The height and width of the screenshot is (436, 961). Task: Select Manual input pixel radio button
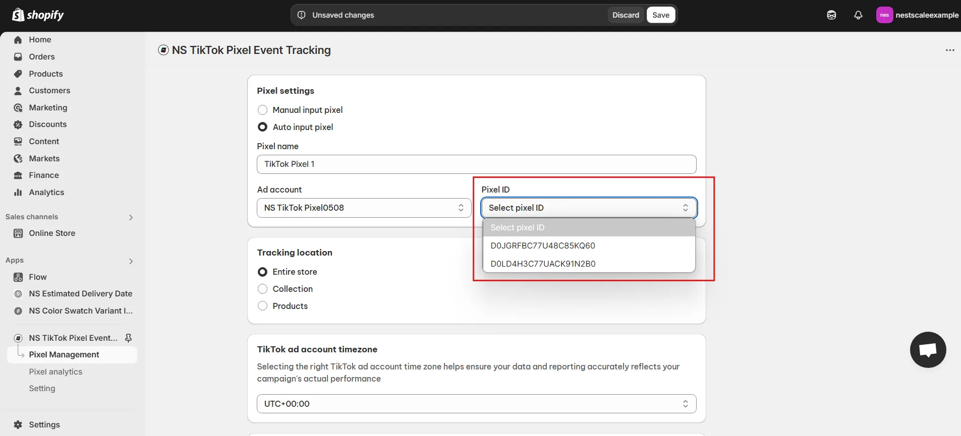click(x=262, y=110)
